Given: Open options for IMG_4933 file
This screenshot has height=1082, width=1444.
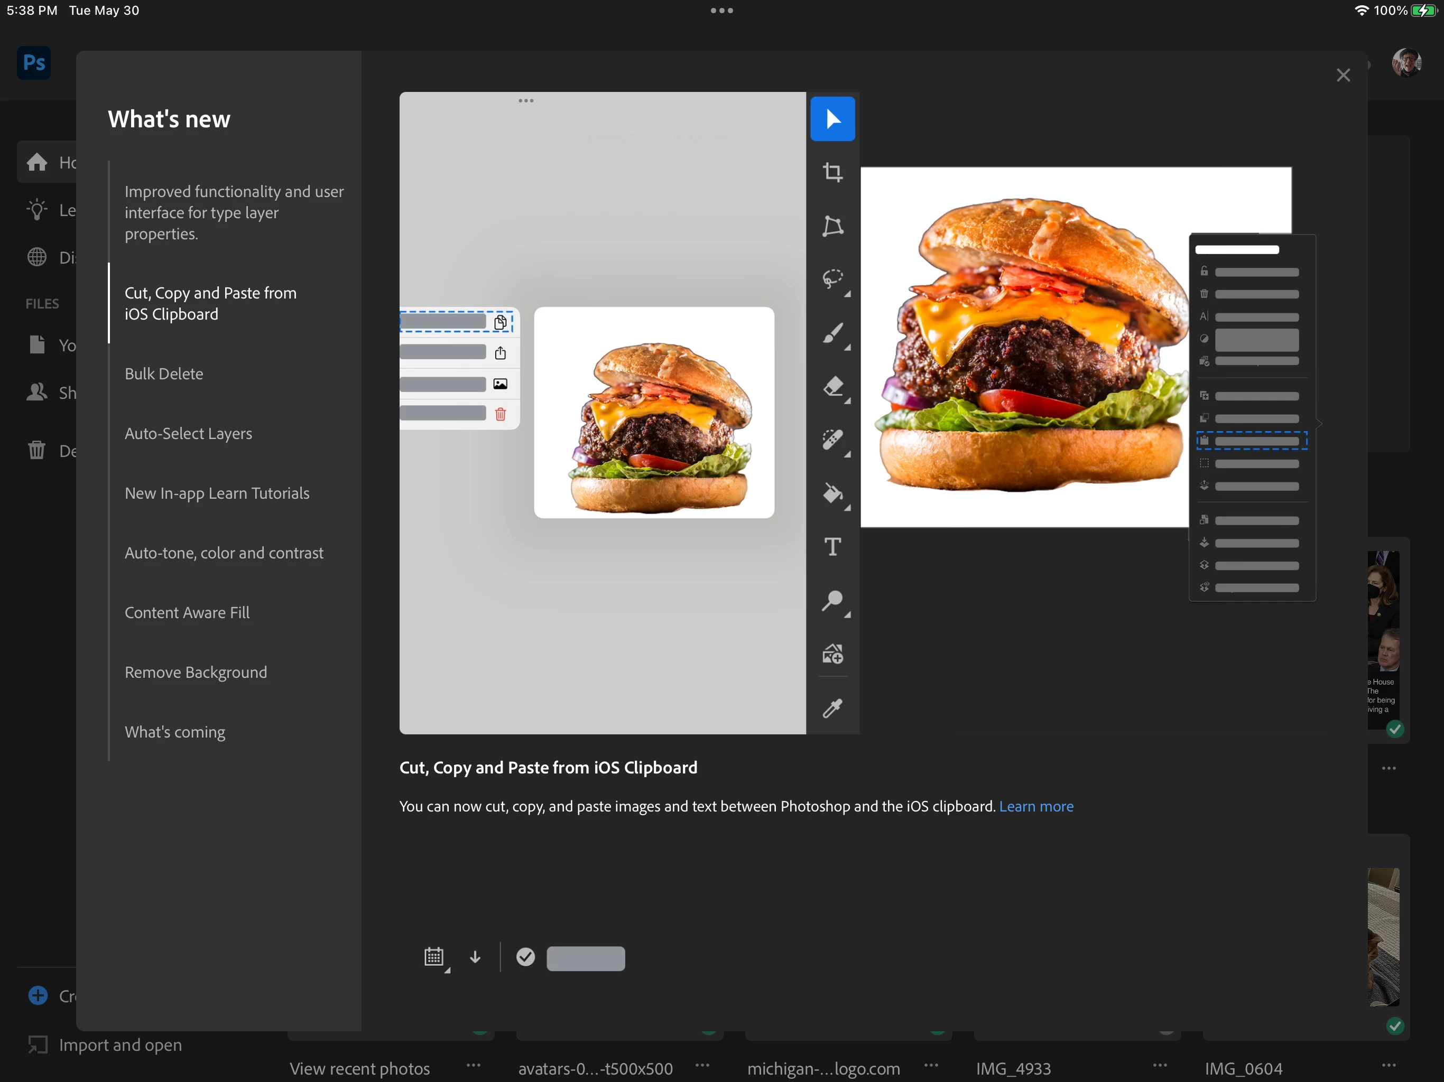Looking at the screenshot, I should click(1160, 1065).
